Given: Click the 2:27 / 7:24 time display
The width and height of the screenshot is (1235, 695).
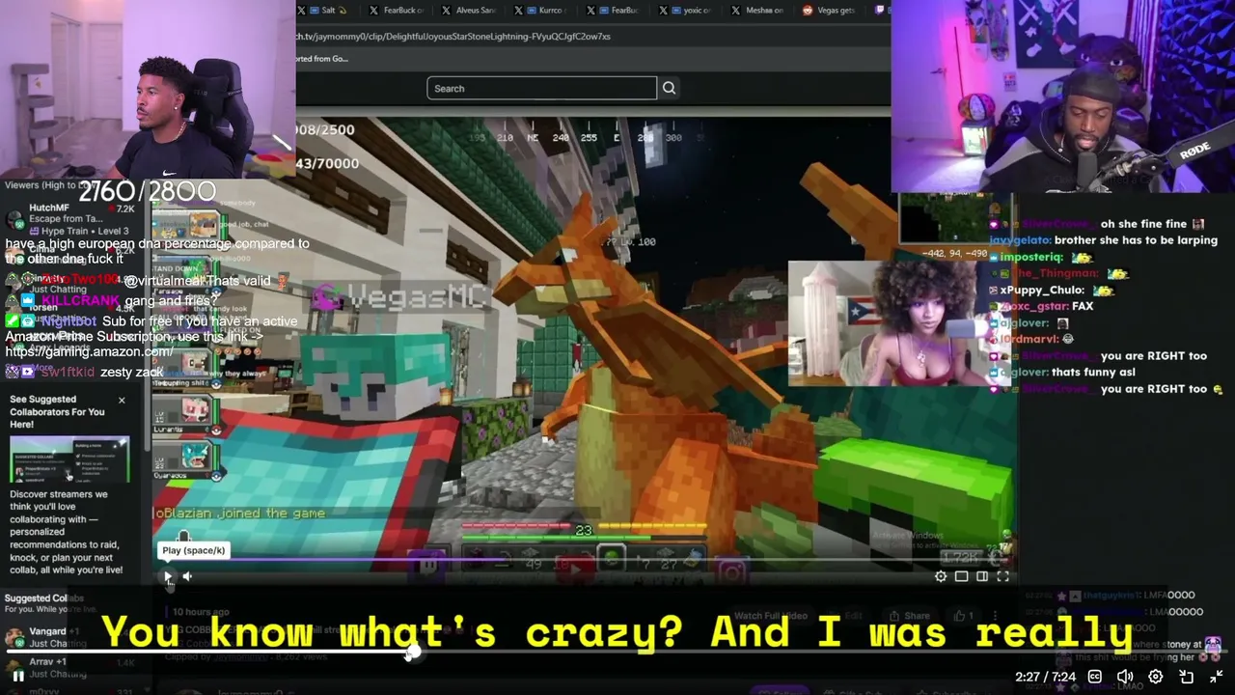Looking at the screenshot, I should click(1045, 678).
